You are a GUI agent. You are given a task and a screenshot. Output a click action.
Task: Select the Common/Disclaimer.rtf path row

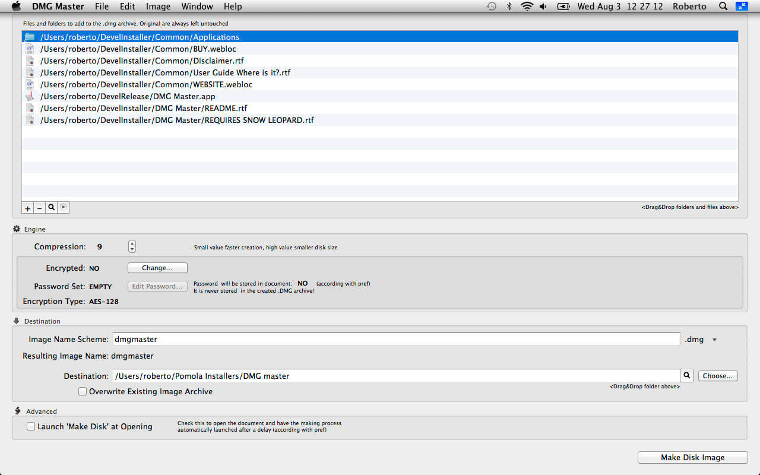[380, 61]
